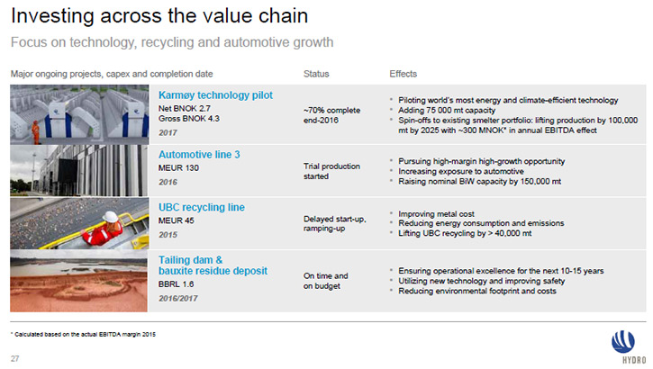Viewport: 653px width, 369px height.
Task: Click the page number 27
Action: pyautogui.click(x=14, y=358)
